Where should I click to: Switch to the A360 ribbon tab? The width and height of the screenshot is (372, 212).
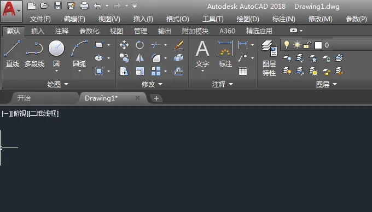227,31
